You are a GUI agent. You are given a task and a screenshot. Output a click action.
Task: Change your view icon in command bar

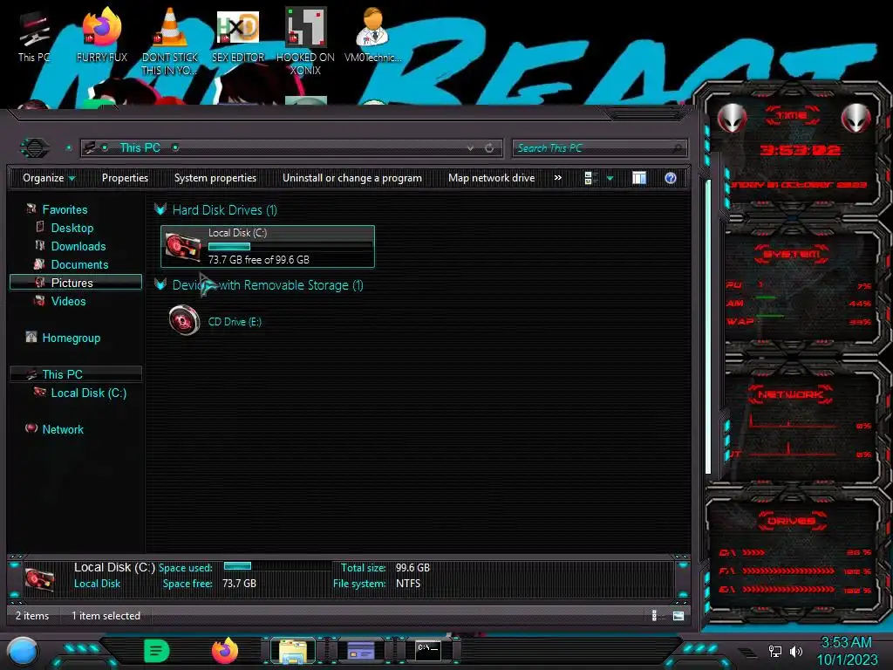[590, 178]
